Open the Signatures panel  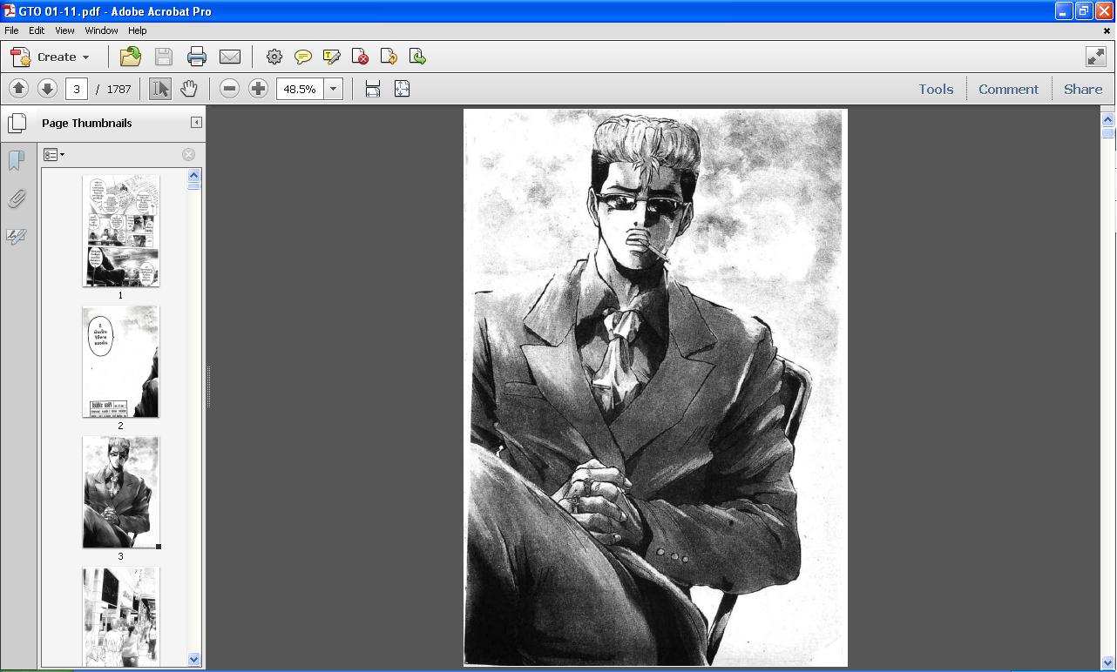coord(17,236)
